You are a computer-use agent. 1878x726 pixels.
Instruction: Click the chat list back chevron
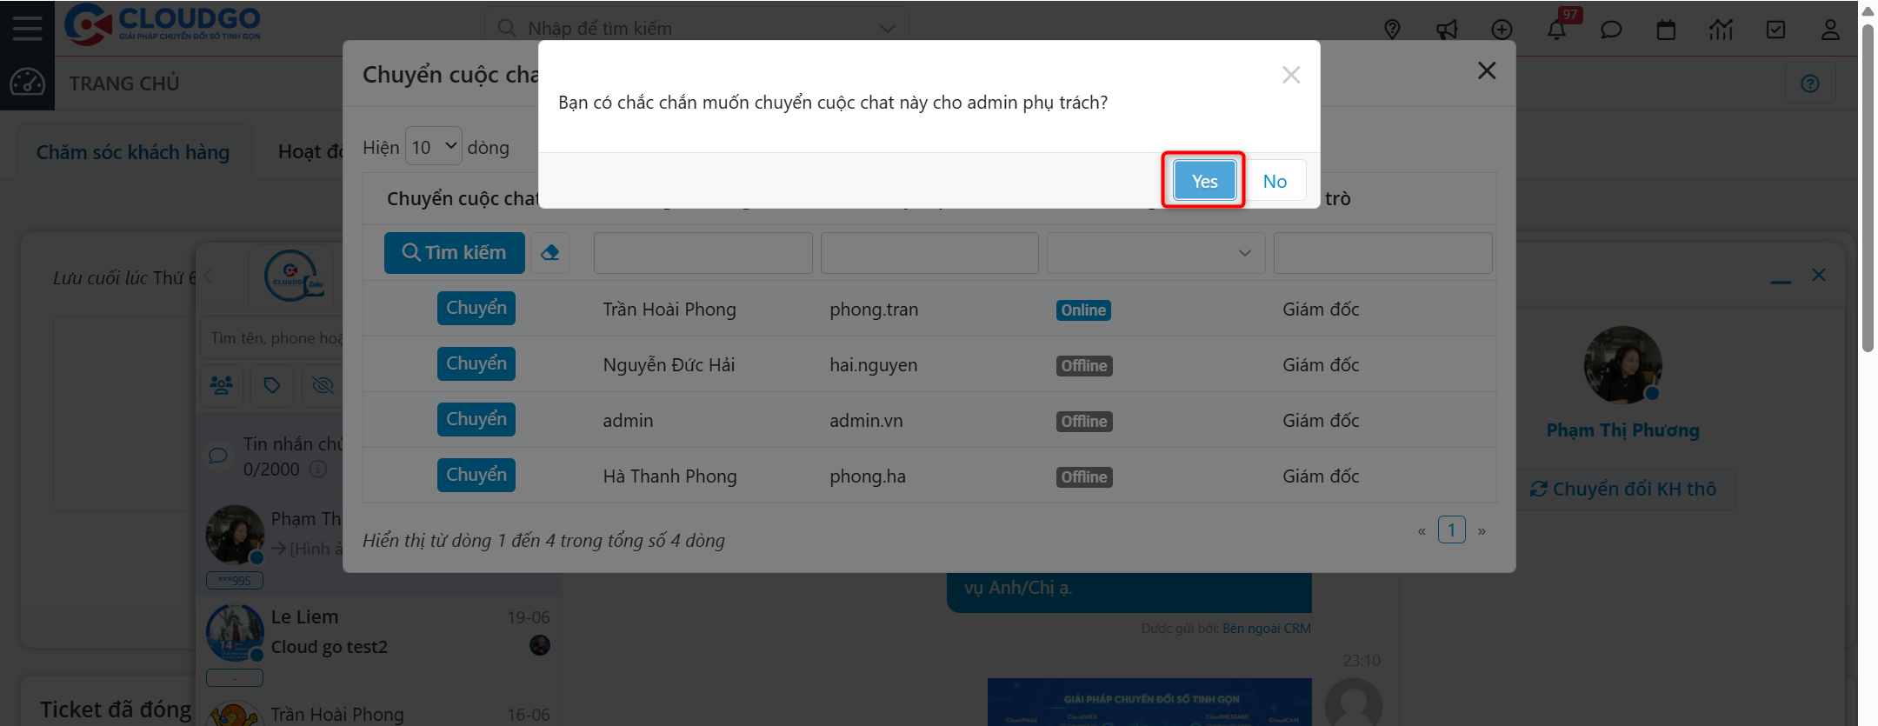[x=209, y=276]
